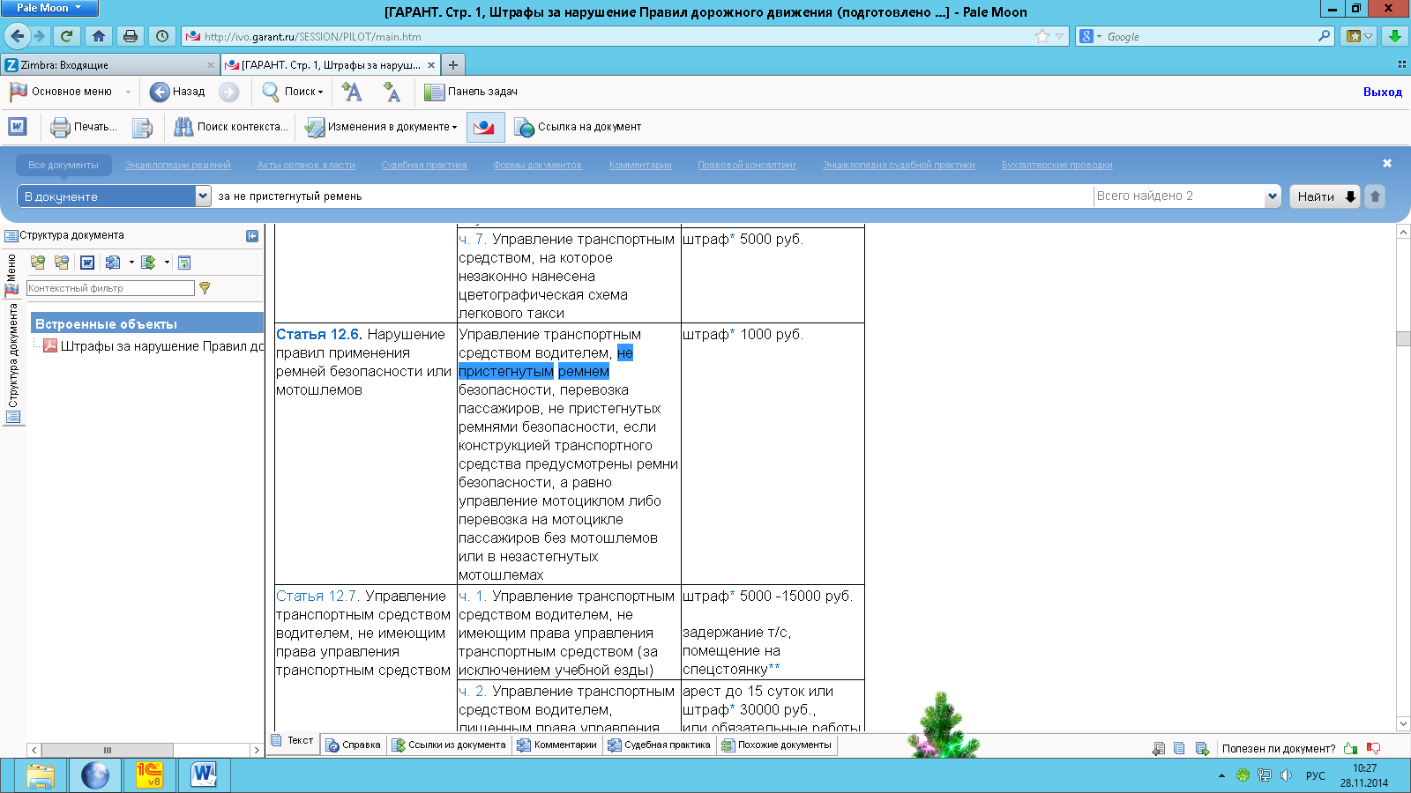Click the next document icon in status bar
The image size is (1411, 793).
(1202, 749)
